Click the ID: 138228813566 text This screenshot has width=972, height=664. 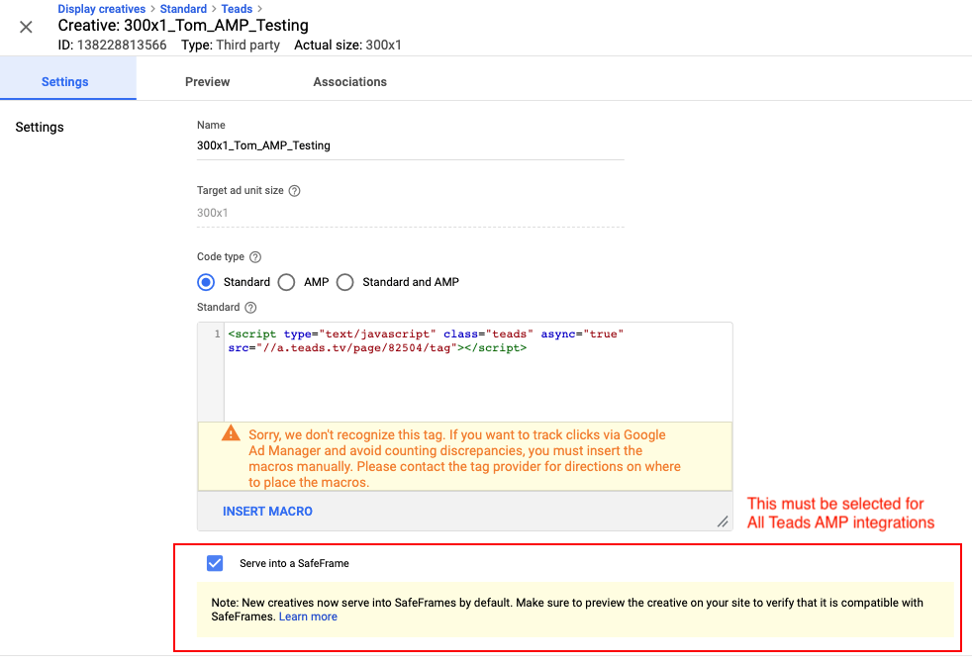(112, 46)
